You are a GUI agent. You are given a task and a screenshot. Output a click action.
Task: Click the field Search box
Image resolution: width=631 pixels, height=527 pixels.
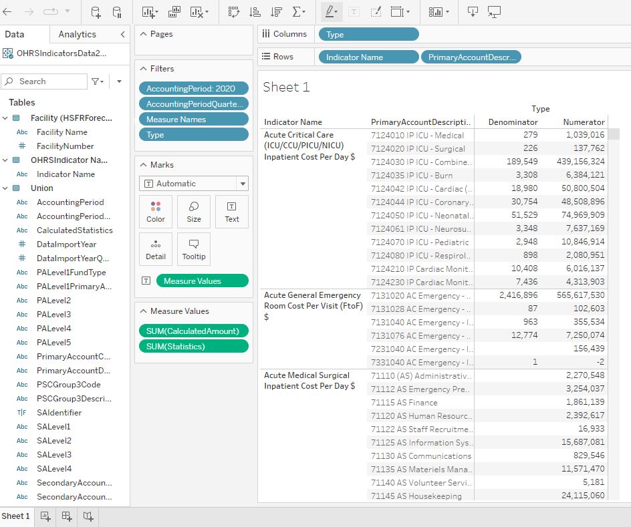click(x=44, y=81)
